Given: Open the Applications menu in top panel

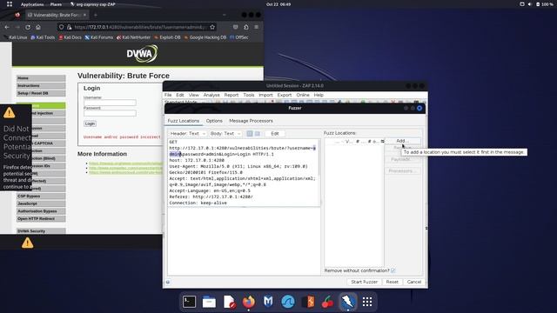Looking at the screenshot, I should coord(32,4).
